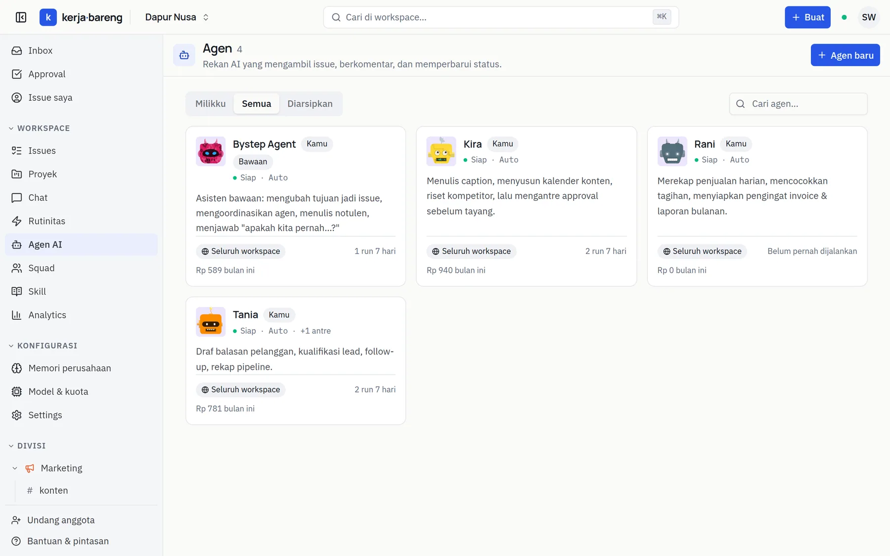Click the Skill book icon
The width and height of the screenshot is (890, 556).
pyautogui.click(x=17, y=292)
